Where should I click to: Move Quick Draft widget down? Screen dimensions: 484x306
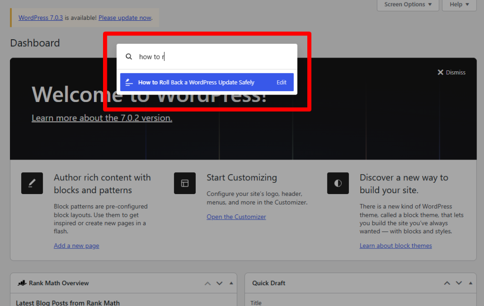(458, 283)
